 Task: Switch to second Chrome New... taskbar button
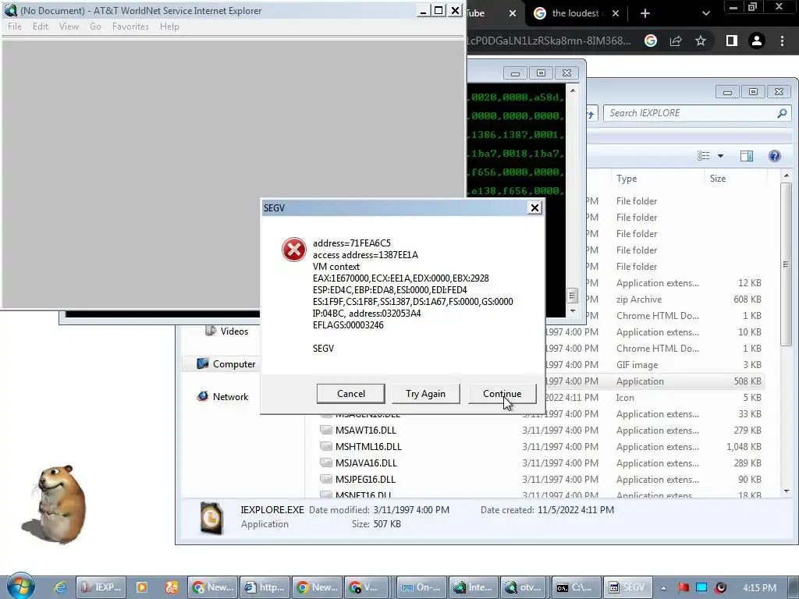pos(317,587)
